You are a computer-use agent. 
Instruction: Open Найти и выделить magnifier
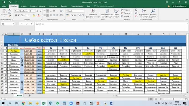(153, 13)
